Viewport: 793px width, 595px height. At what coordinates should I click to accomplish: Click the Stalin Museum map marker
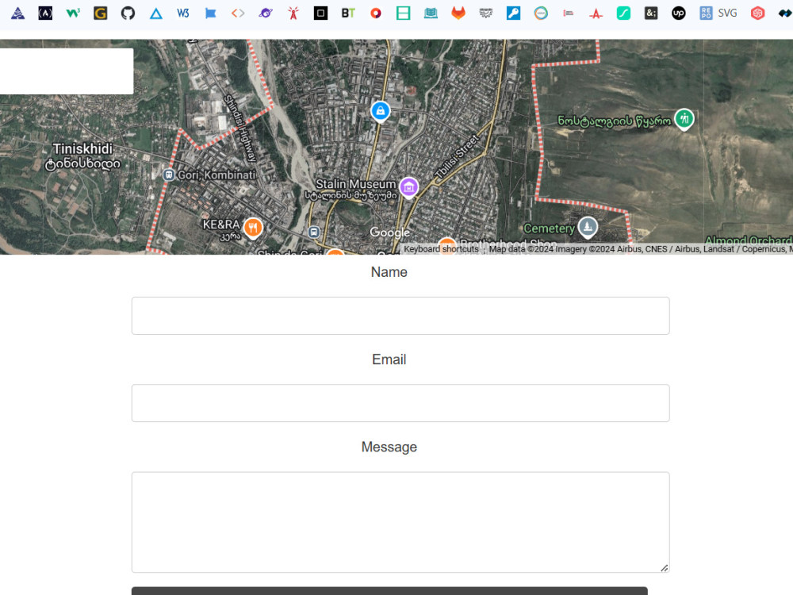point(408,188)
